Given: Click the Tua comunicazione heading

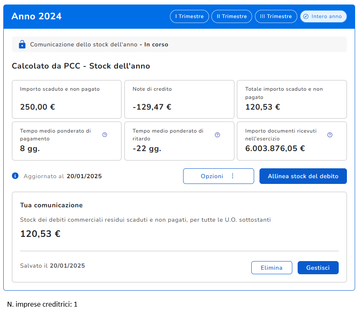Looking at the screenshot, I should coord(51,205).
